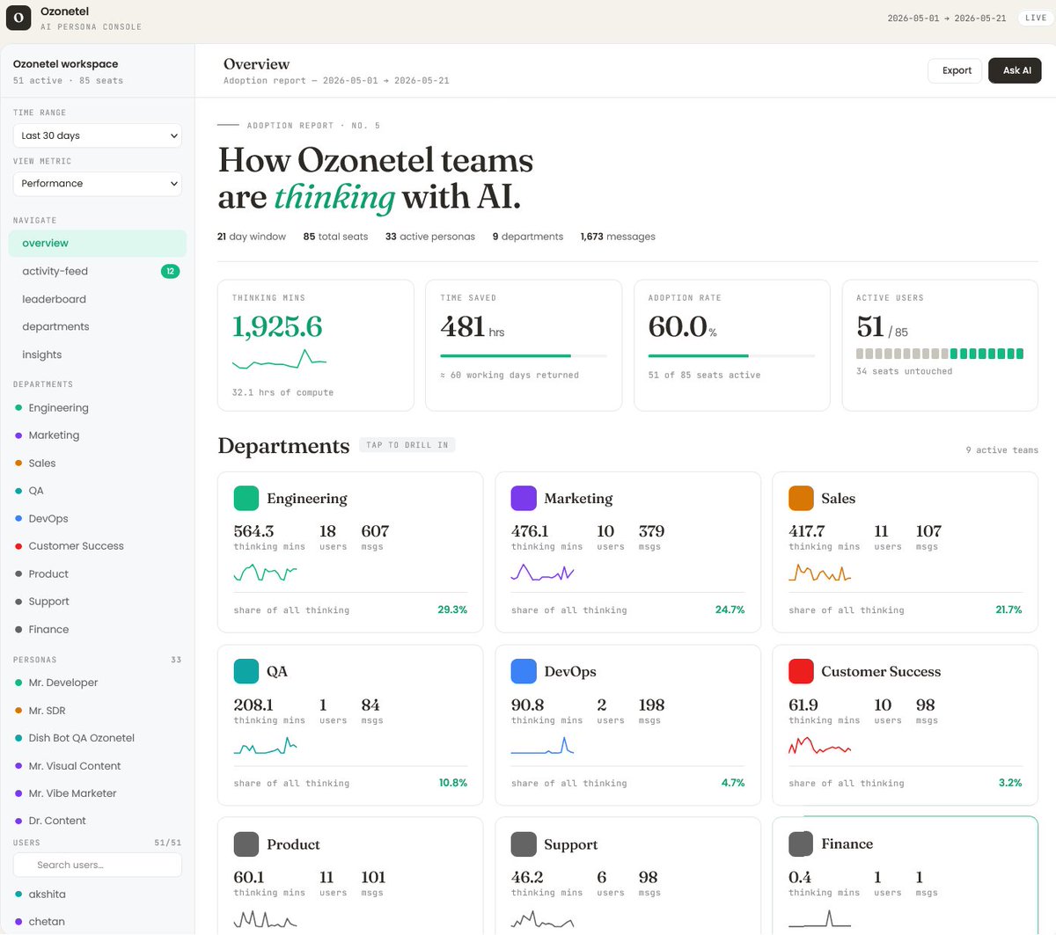Select Product in sidebar departments list

click(98, 574)
